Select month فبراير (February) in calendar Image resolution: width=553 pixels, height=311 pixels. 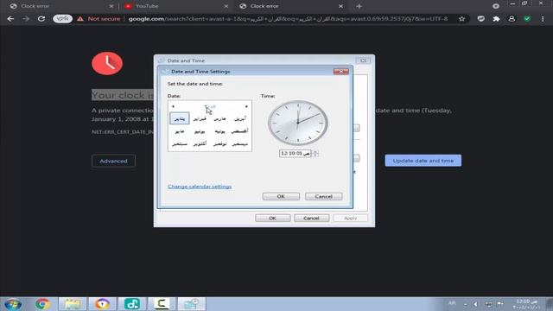pos(200,118)
